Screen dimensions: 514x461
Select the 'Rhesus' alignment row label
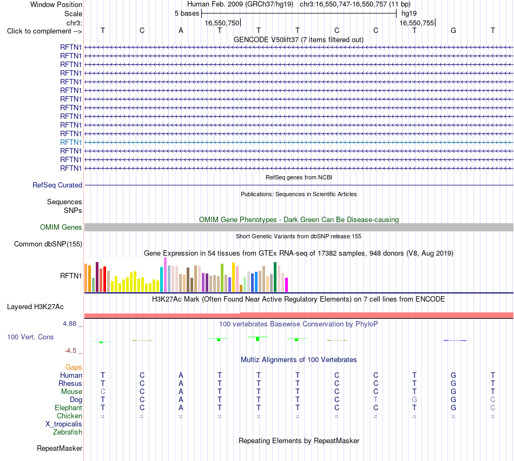[70, 383]
